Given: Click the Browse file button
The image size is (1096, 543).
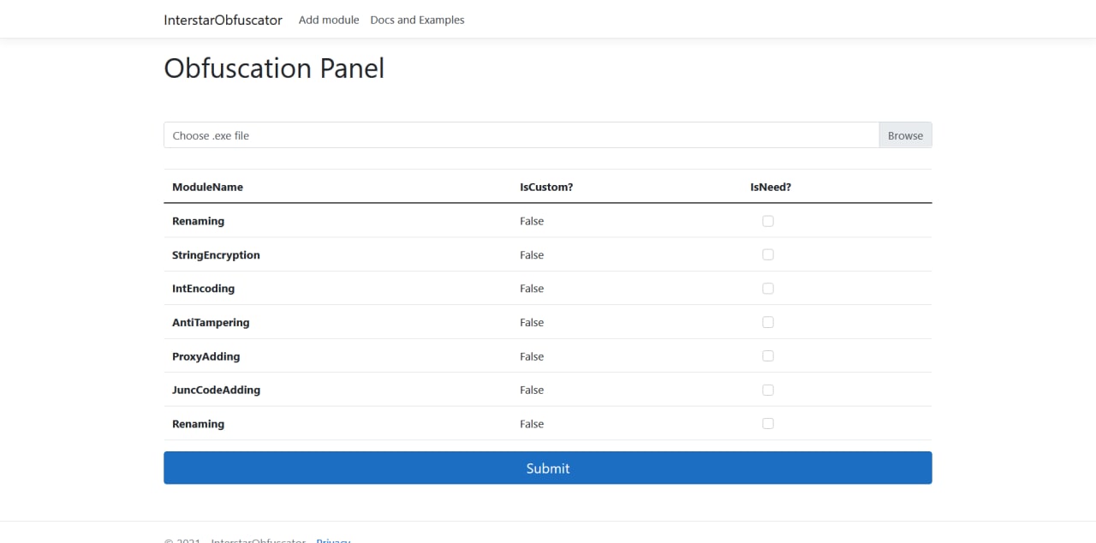Looking at the screenshot, I should coord(905,135).
